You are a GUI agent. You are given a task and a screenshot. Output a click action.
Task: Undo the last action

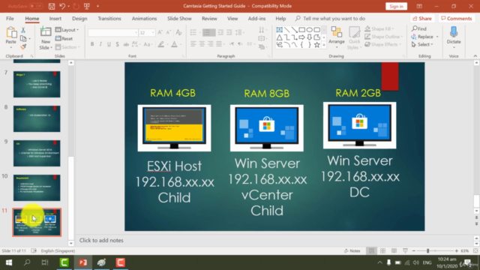(x=62, y=6)
